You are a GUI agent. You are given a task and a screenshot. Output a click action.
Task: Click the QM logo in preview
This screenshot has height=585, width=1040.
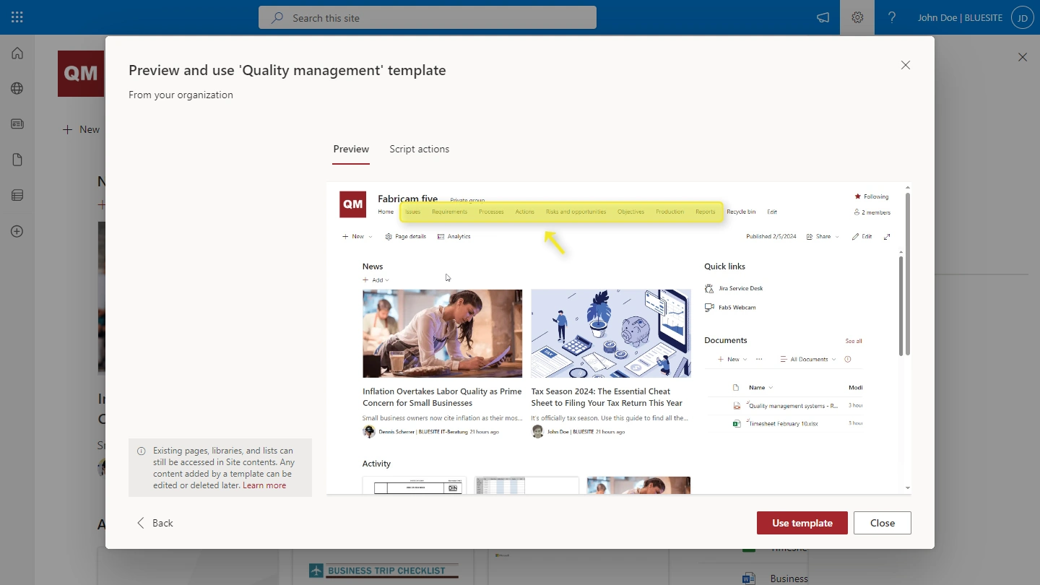(353, 204)
